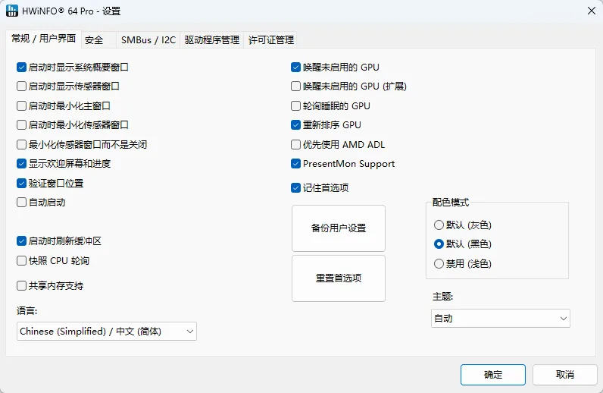
Task: Check 最小化传感器窗口而不是关闭
Action: coord(21,144)
